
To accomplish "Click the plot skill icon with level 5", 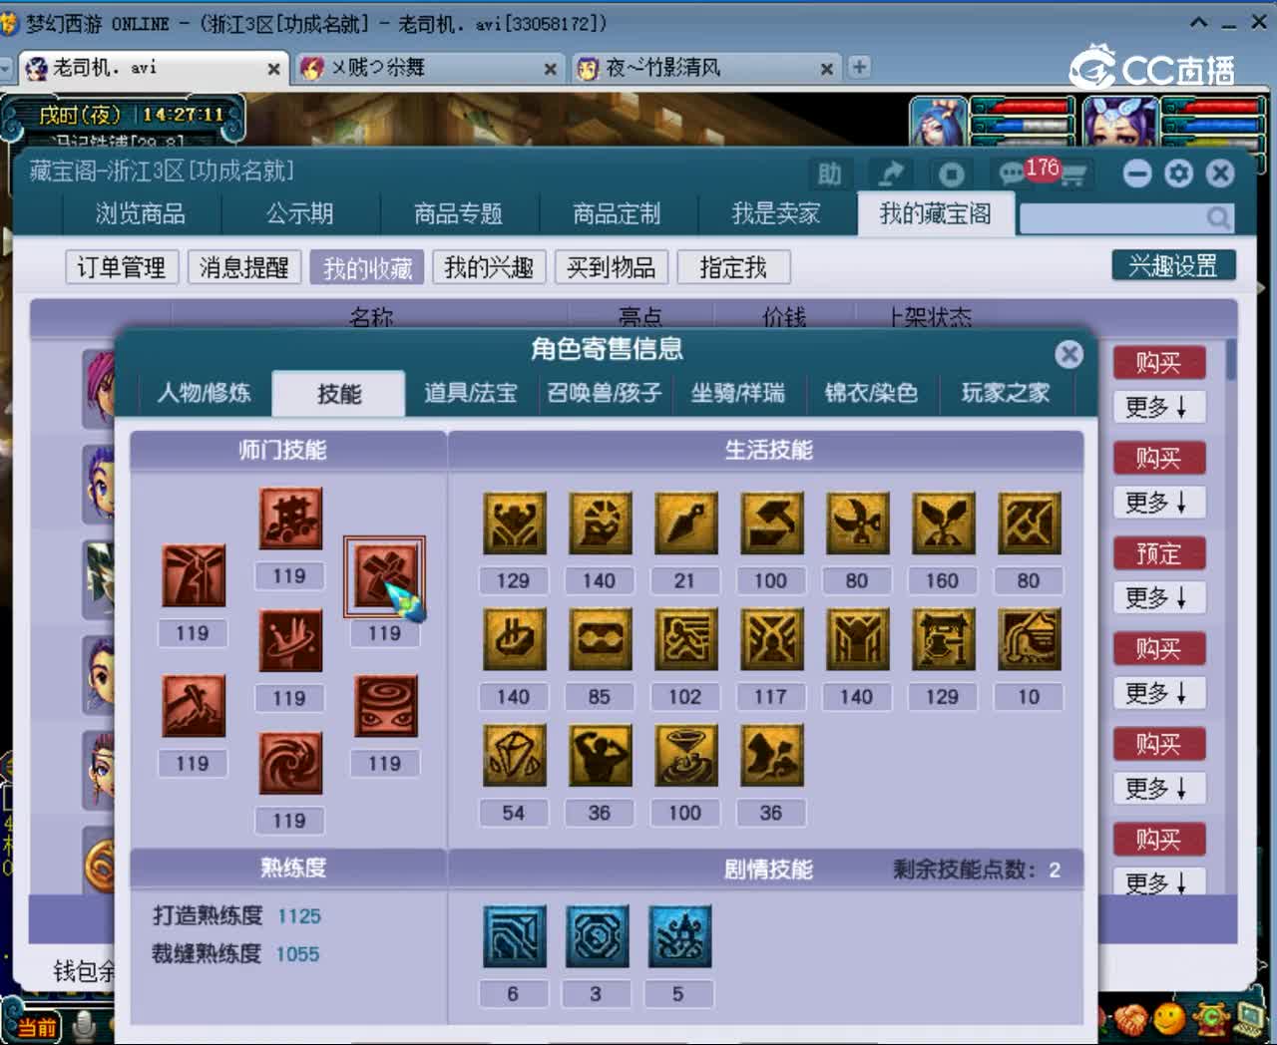I will coord(679,936).
